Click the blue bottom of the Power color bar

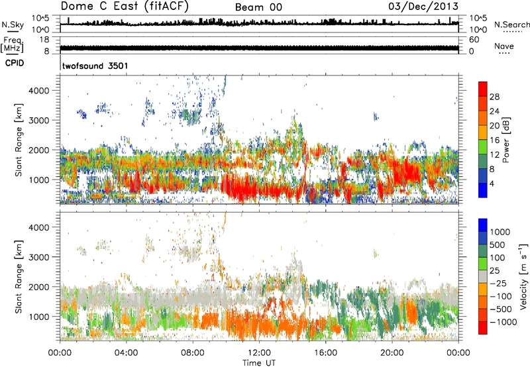click(x=483, y=191)
